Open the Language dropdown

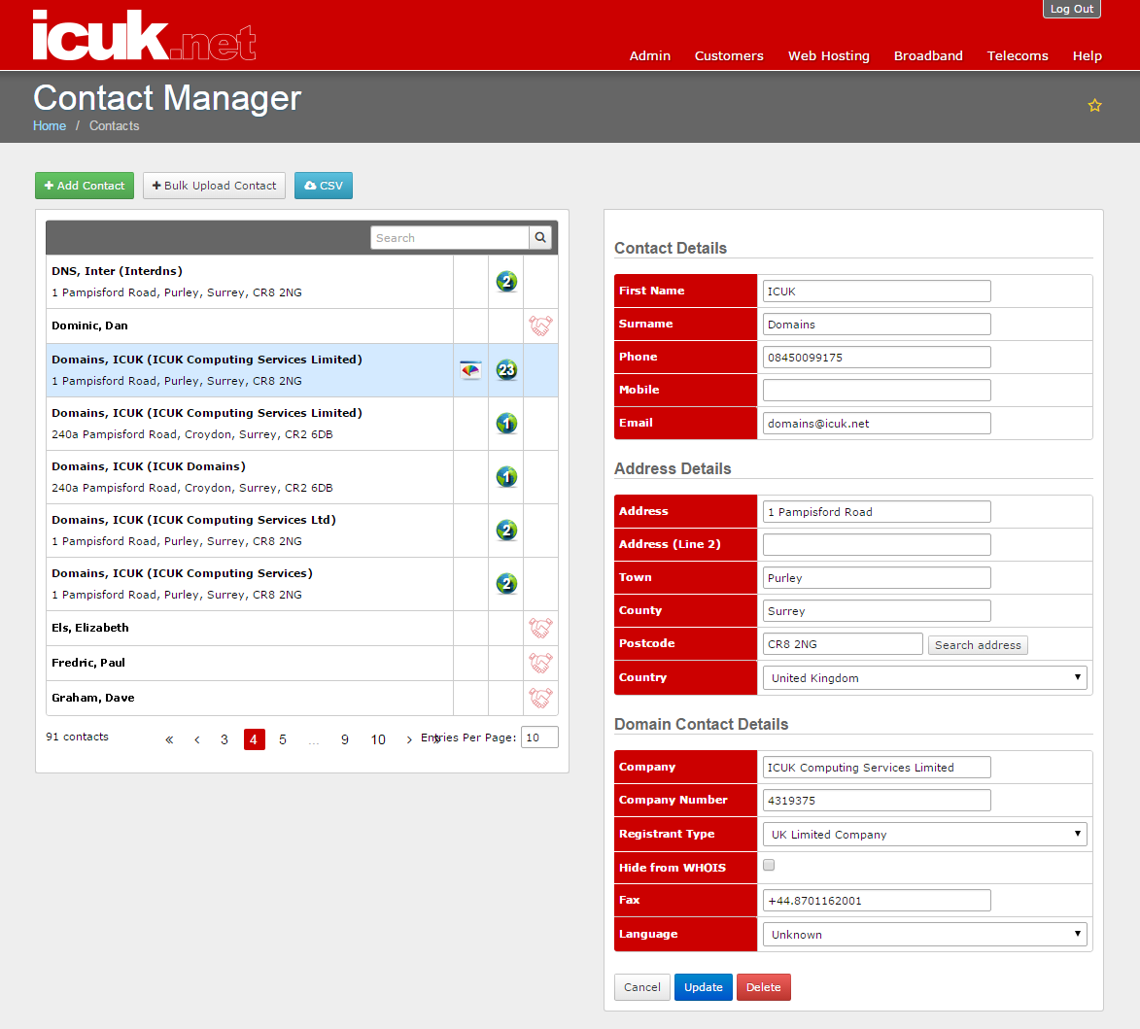click(924, 934)
